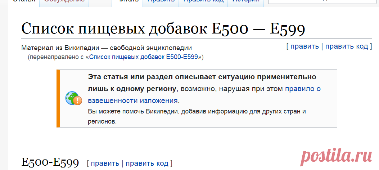Open the Обсуждение (Discussion) tab
The height and width of the screenshot is (170, 379).
pyautogui.click(x=64, y=2)
